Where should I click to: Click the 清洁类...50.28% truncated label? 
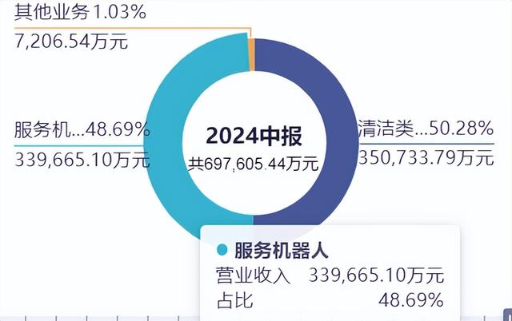(x=426, y=128)
